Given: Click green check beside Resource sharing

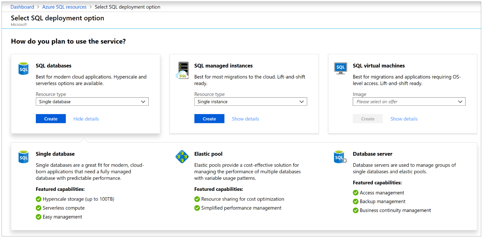Looking at the screenshot, I should [x=197, y=199].
